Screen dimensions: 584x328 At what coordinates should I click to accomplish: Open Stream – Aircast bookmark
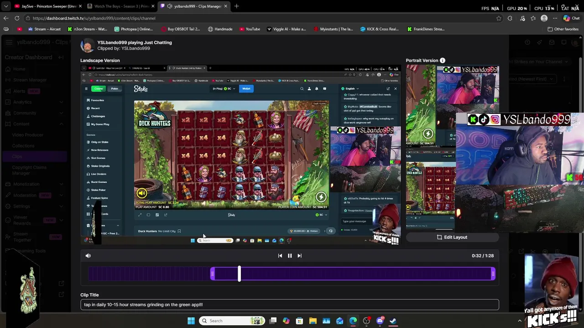[x=44, y=29]
